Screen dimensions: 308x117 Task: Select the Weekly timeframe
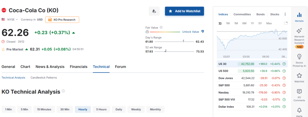(136, 109)
